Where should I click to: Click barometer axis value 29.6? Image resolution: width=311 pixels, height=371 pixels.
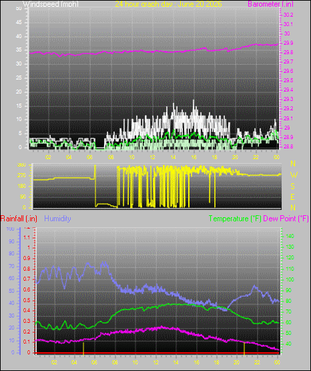[288, 72]
